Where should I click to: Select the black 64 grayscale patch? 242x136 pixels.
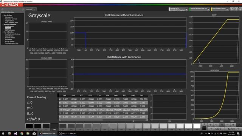[x=29, y=127]
